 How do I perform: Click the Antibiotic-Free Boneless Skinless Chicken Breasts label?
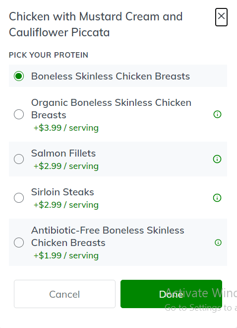pyautogui.click(x=108, y=237)
